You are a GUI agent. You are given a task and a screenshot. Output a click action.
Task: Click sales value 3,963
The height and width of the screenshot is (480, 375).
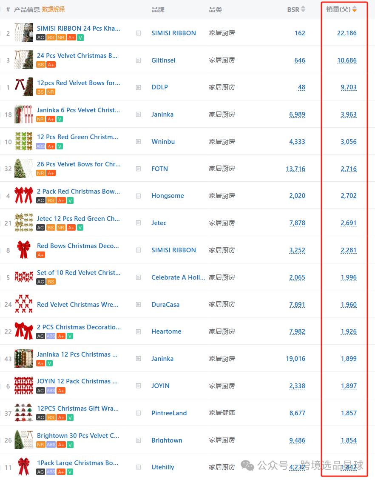[349, 114]
